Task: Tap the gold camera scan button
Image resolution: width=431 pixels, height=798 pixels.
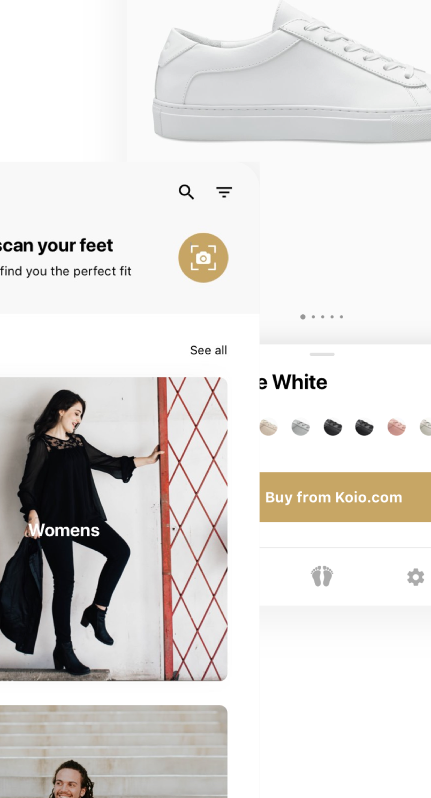Action: click(x=203, y=257)
